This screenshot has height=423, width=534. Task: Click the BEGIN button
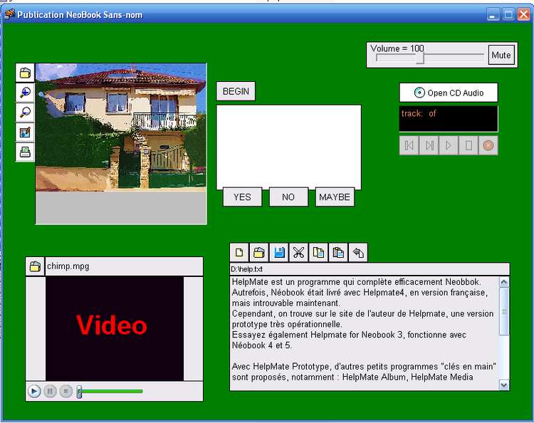pos(236,91)
